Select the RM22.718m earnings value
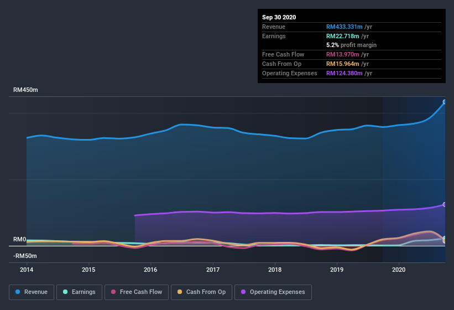 click(x=342, y=36)
